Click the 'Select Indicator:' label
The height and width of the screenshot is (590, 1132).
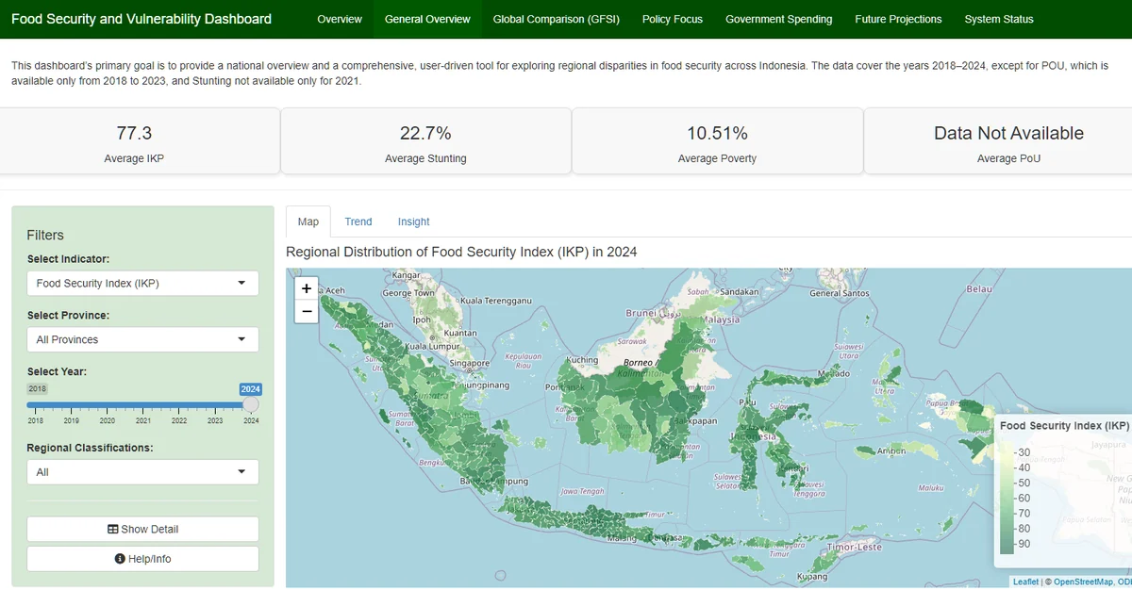(68, 259)
